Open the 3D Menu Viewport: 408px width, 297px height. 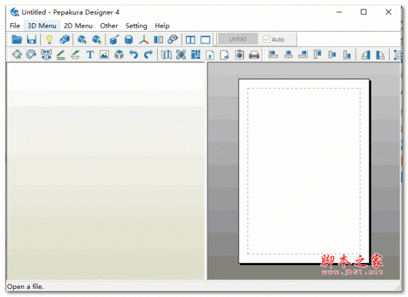pos(42,26)
